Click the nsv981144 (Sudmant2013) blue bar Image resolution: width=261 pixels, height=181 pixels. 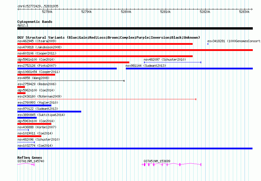click(189, 69)
